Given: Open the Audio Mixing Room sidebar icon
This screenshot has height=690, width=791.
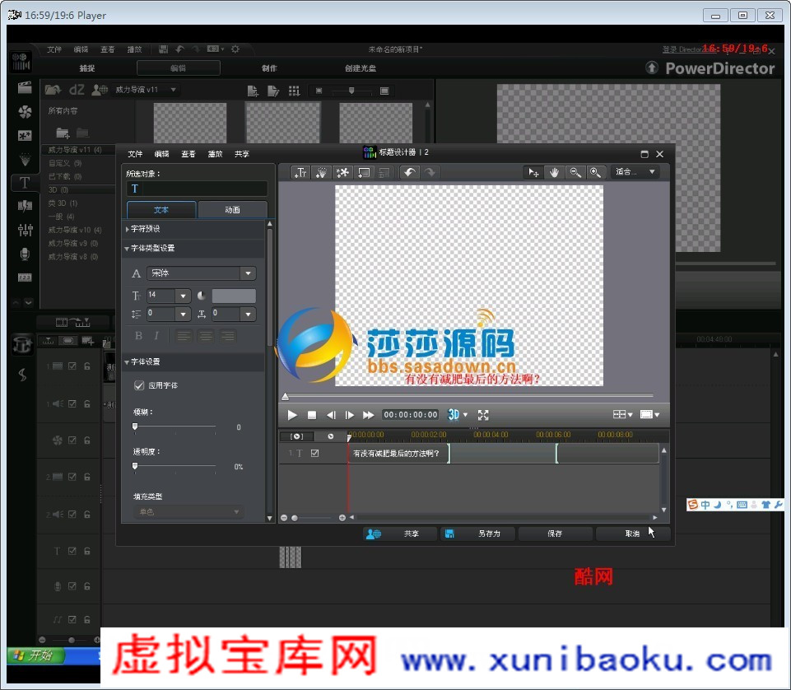Looking at the screenshot, I should click(x=25, y=230).
